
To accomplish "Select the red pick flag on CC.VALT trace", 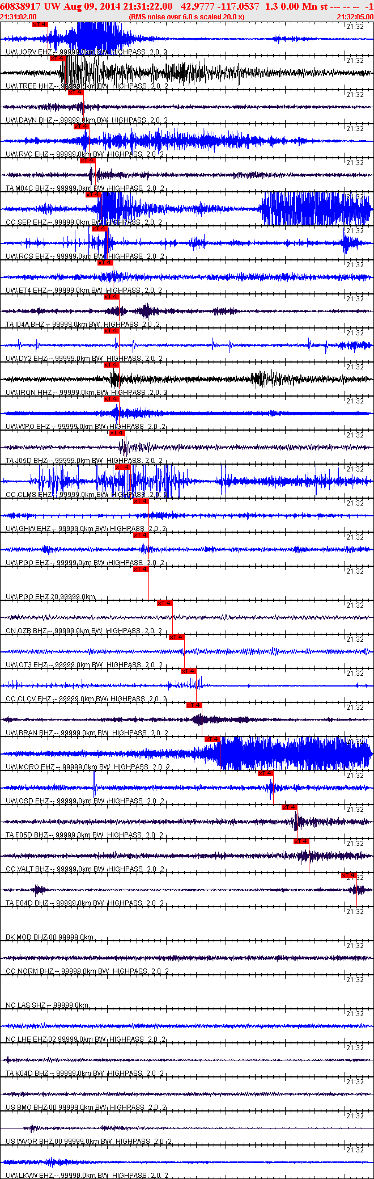I will (x=301, y=841).
